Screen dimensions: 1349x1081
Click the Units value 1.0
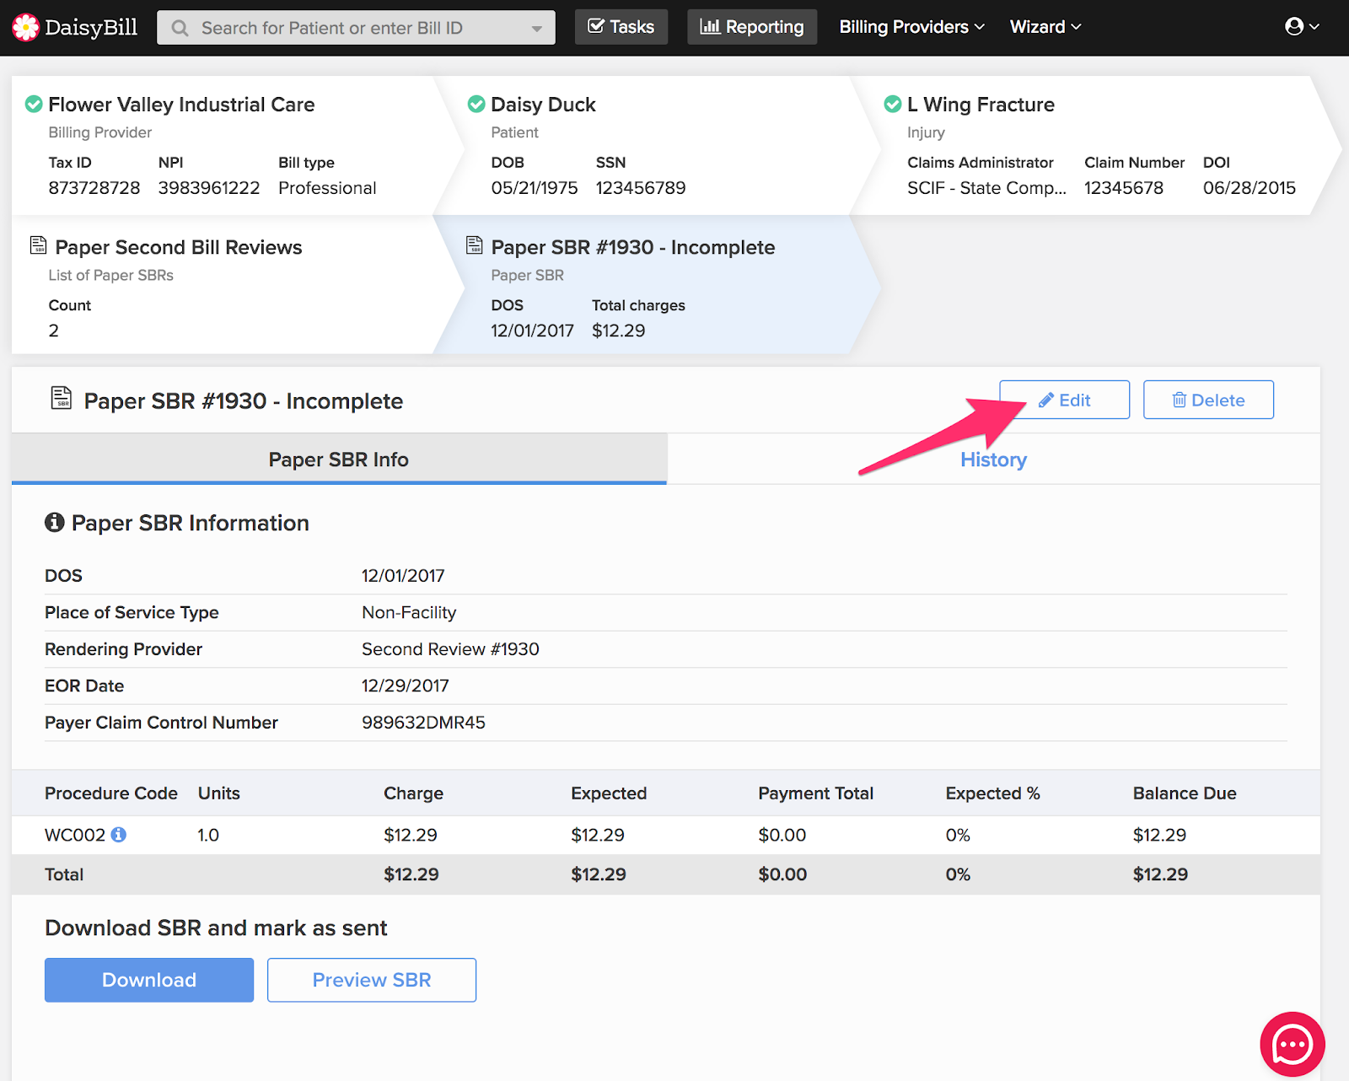click(x=208, y=835)
